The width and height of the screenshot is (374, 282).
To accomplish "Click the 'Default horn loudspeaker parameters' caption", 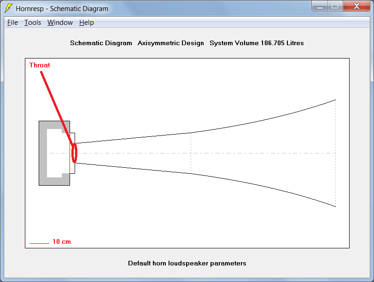I will click(187, 263).
